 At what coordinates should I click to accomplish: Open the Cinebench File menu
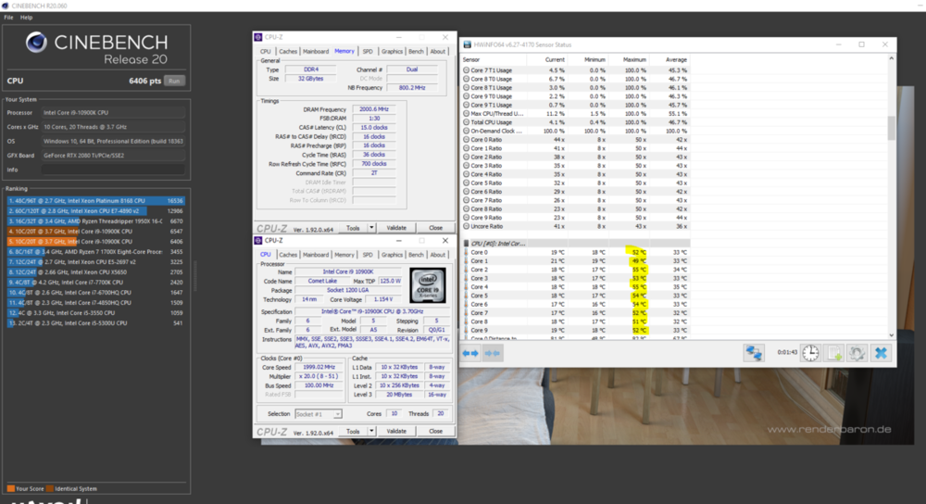[9, 17]
